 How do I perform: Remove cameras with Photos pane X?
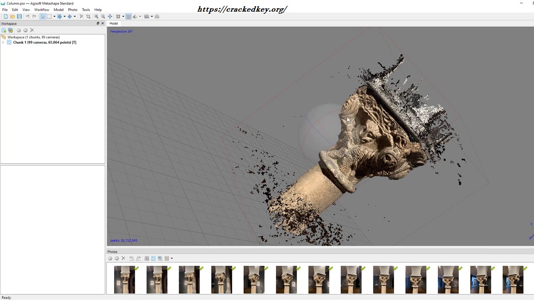123,258
